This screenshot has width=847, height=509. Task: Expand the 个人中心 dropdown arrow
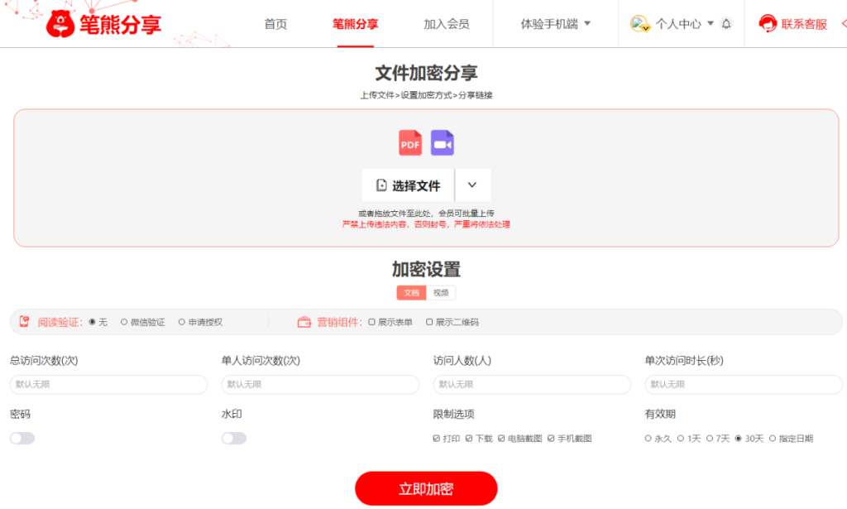(x=710, y=24)
